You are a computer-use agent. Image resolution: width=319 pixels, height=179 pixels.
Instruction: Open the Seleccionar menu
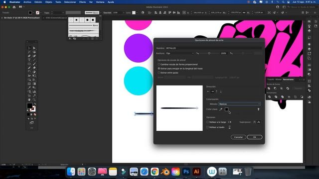[x=70, y=2]
